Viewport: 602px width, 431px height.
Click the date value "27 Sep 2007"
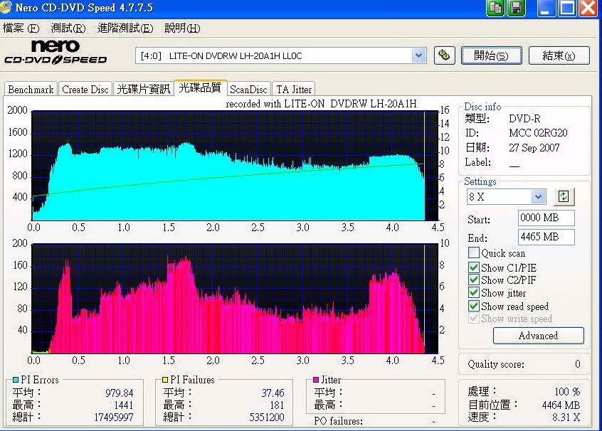point(534,148)
